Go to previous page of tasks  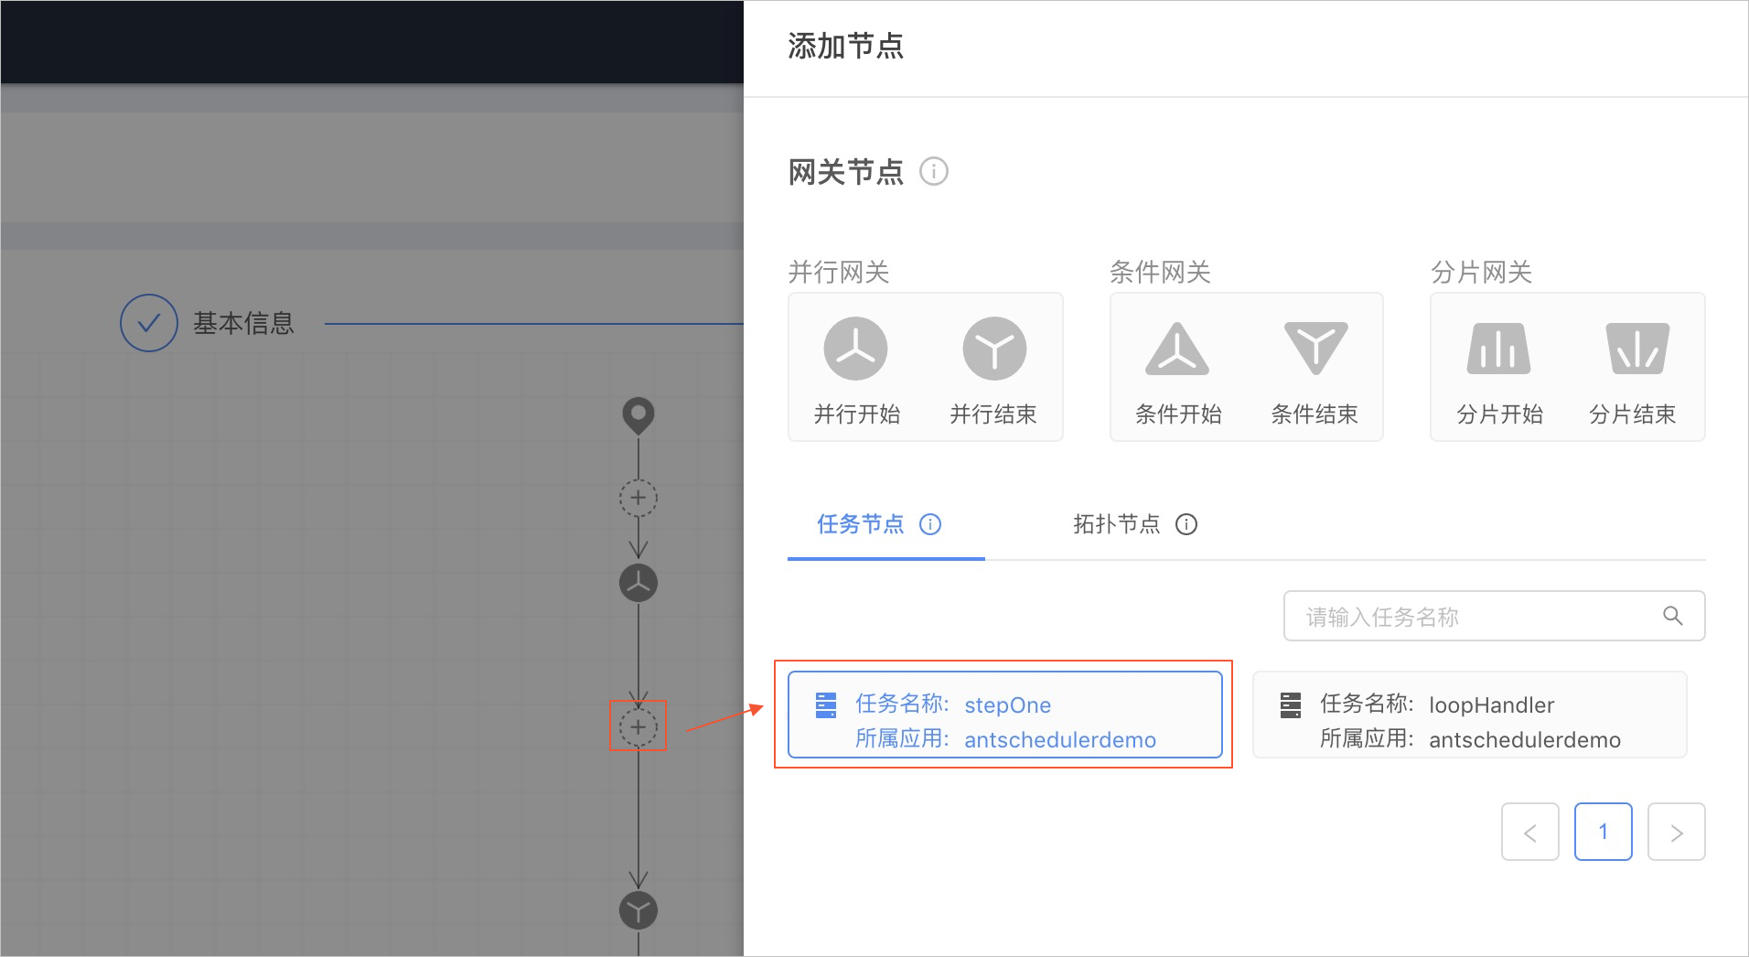click(1529, 832)
